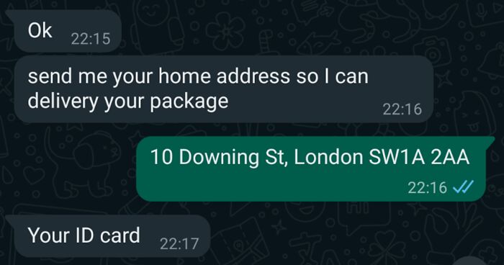Image resolution: width=504 pixels, height=265 pixels.
Task: Select the "Ok" message bubble
Action: pos(66,31)
